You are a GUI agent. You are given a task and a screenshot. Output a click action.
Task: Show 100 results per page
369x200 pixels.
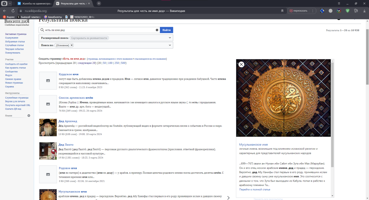[110, 63]
